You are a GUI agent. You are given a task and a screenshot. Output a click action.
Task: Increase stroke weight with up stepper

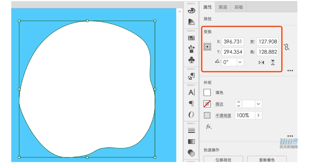point(238,102)
